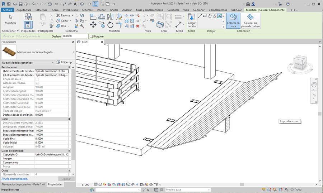Open the Marquesina anclada type selector dropdown

coord(73,52)
